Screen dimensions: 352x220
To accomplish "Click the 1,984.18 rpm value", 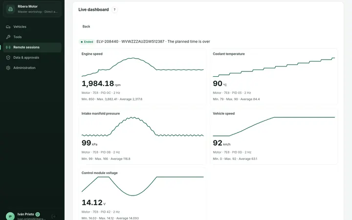I will pyautogui.click(x=101, y=84).
